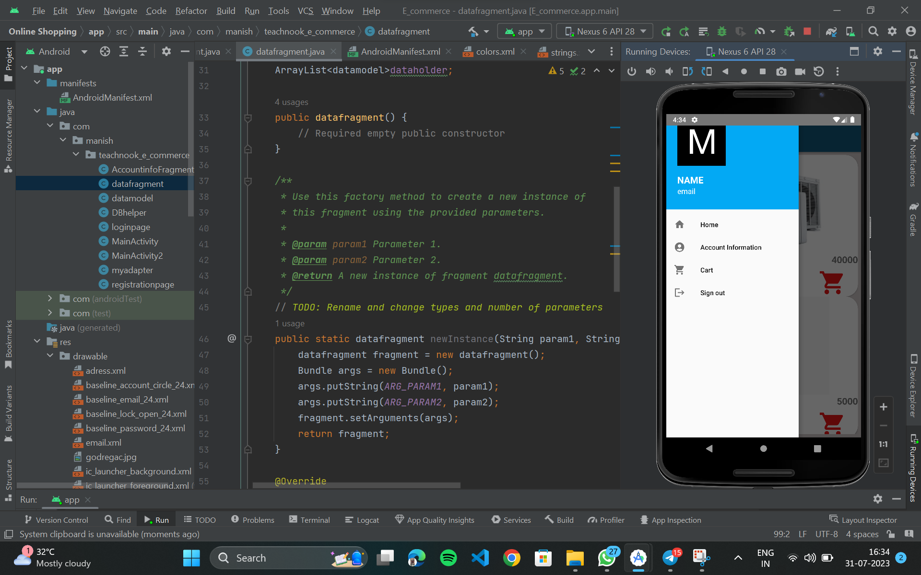Take a screenshot of the emulator
921x575 pixels.
click(781, 71)
